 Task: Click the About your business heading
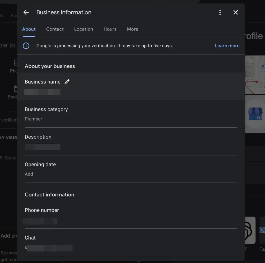click(50, 66)
